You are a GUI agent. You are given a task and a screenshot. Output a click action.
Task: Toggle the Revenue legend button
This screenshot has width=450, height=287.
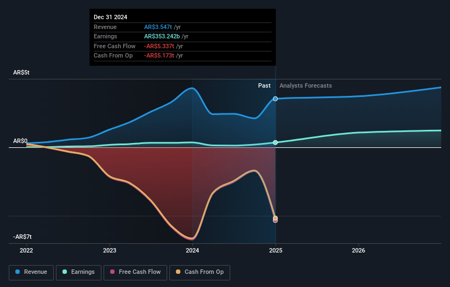(31, 272)
